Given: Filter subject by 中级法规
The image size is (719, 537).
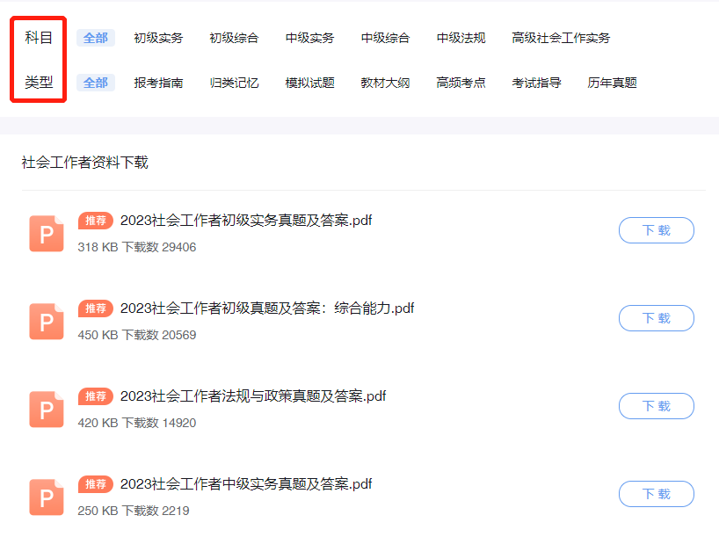Looking at the screenshot, I should 461,38.
